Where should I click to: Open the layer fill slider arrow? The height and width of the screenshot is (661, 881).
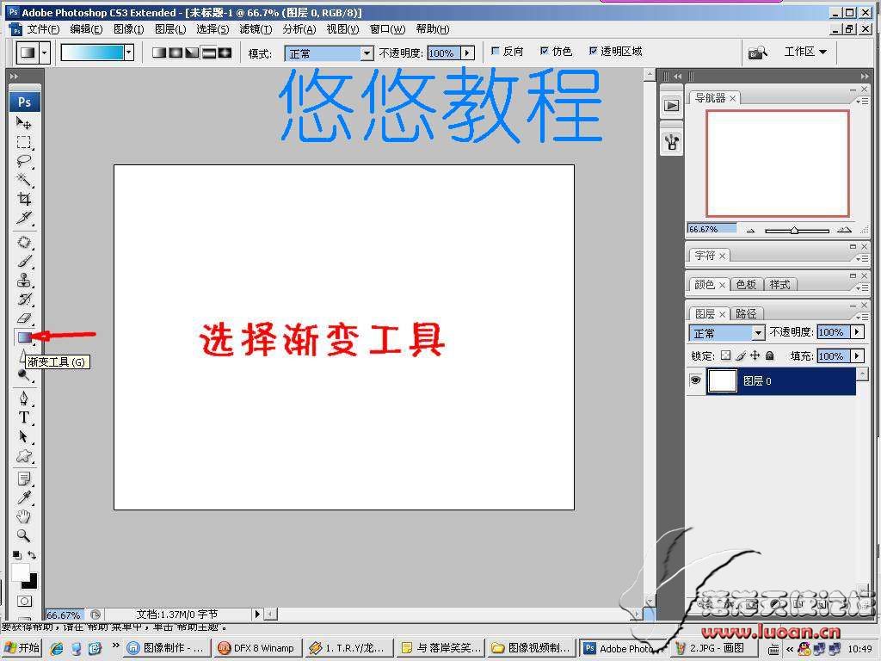pos(857,355)
